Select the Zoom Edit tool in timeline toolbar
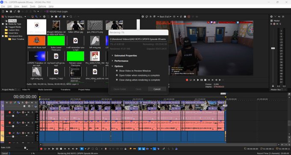This screenshot has width=291, height=155. pyautogui.click(x=97, y=149)
